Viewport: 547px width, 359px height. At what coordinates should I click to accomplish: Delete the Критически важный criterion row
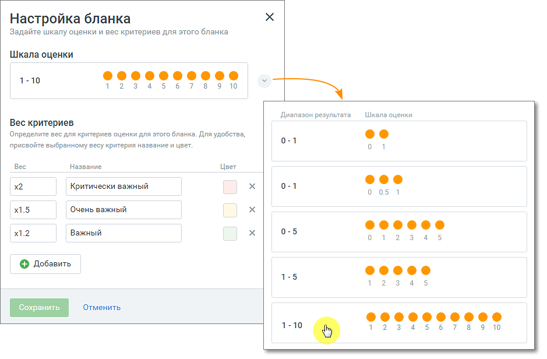[252, 186]
